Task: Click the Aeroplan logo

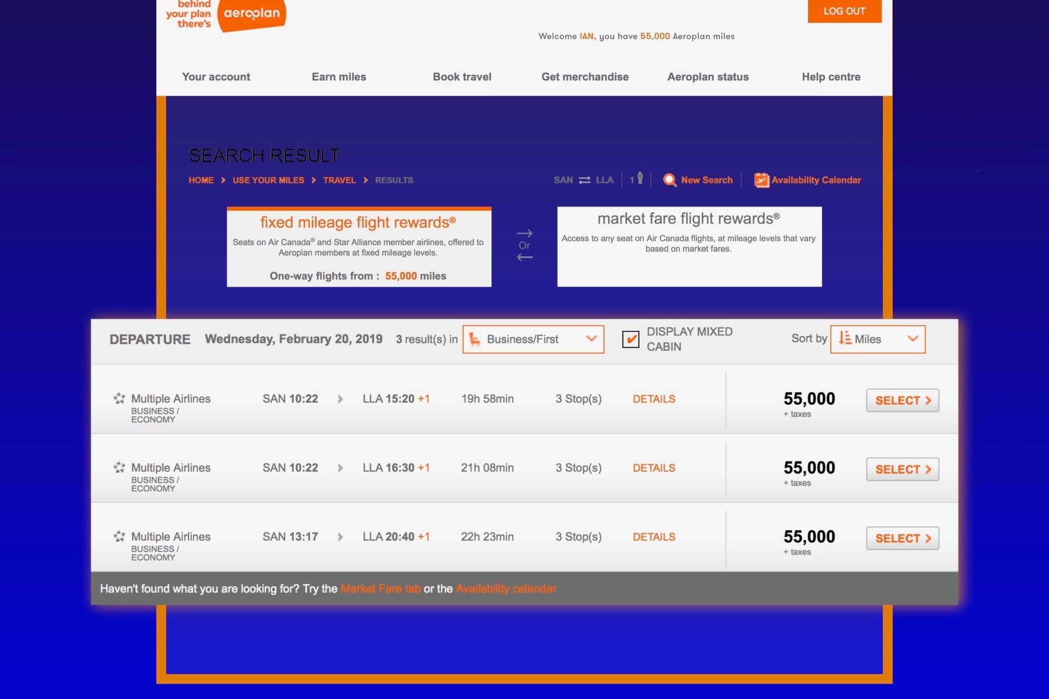Action: [x=251, y=15]
